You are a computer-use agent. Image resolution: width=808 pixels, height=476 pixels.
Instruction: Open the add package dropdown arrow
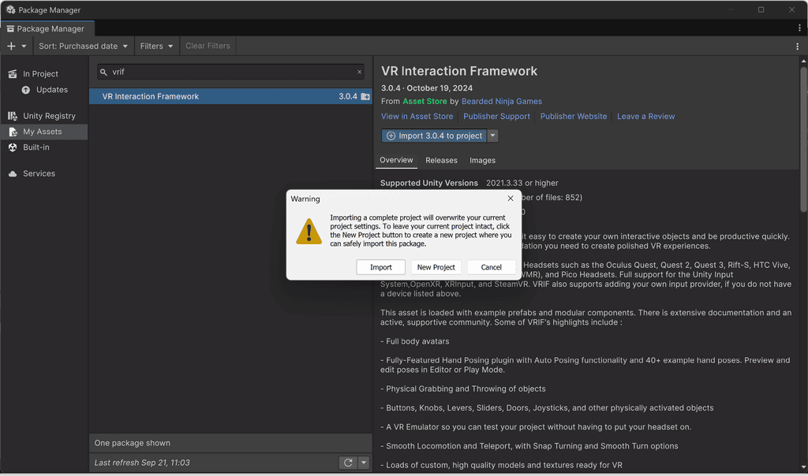coord(24,46)
